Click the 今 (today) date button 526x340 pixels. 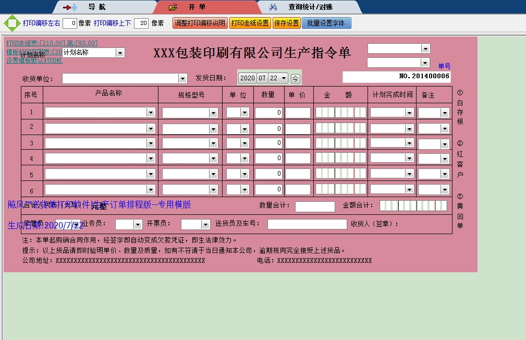(295, 78)
